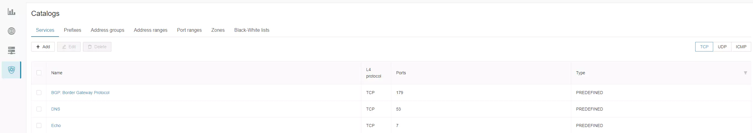This screenshot has height=133, width=753.
Task: Open the Address groups tab
Action: pyautogui.click(x=107, y=30)
